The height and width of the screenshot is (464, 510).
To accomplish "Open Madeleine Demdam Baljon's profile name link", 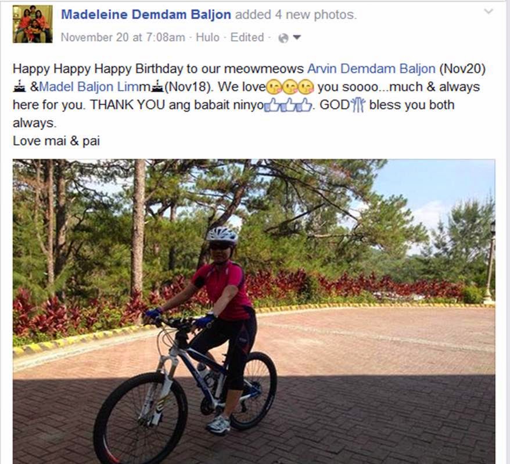I will (146, 15).
